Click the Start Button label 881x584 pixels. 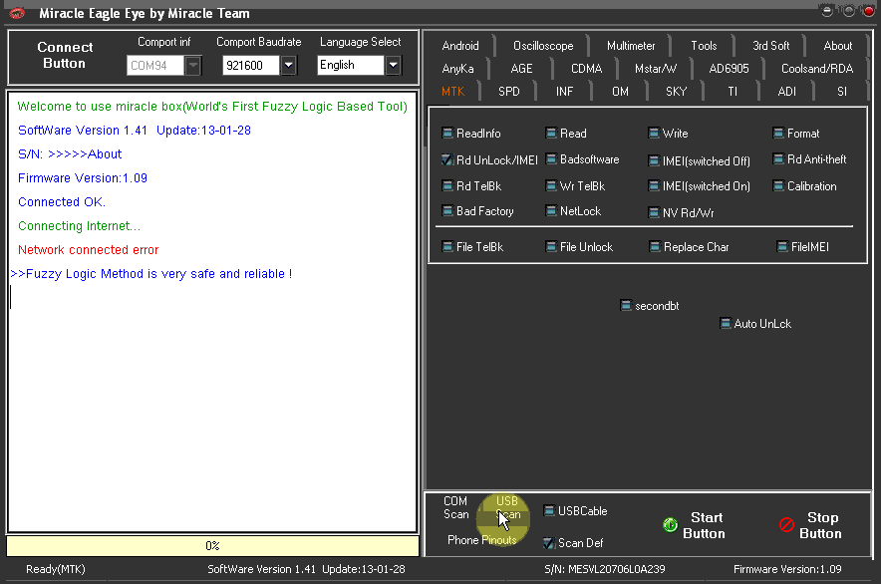704,525
